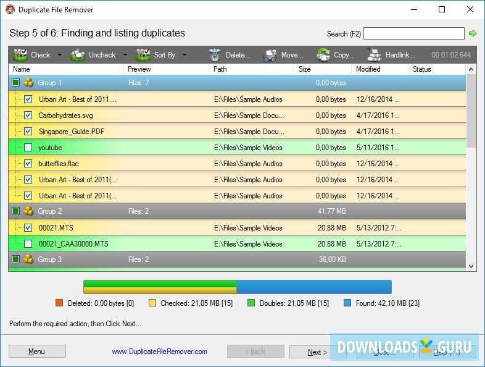The height and width of the screenshot is (367, 485).
Task: Toggle the Group 1 checkbox
Action: 15,82
